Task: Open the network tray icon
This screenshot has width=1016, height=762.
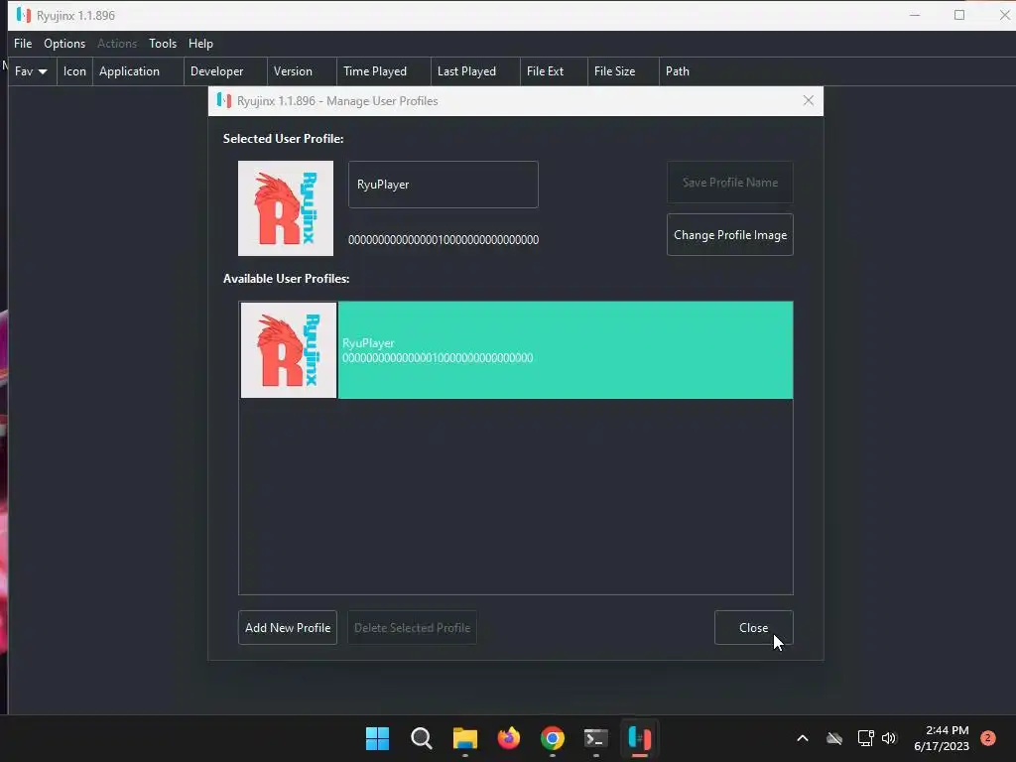Action: tap(865, 738)
